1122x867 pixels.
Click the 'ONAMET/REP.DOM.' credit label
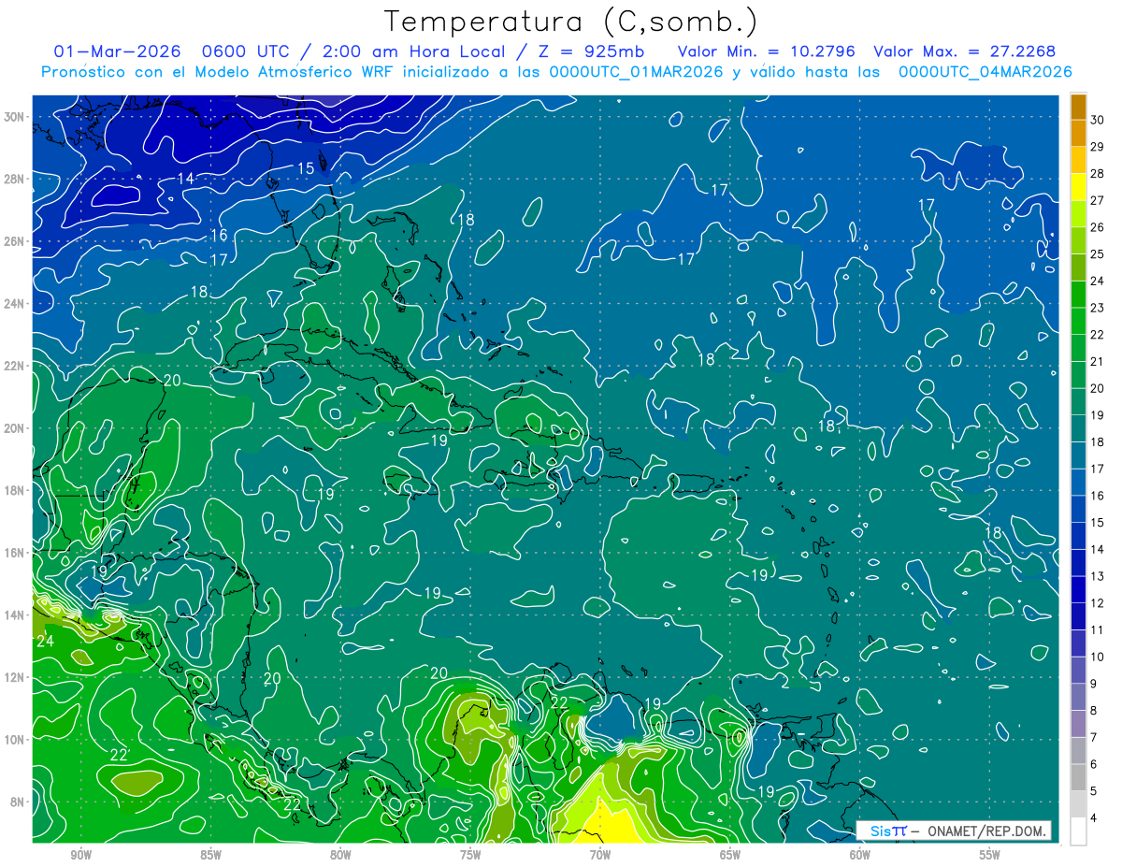(988, 831)
